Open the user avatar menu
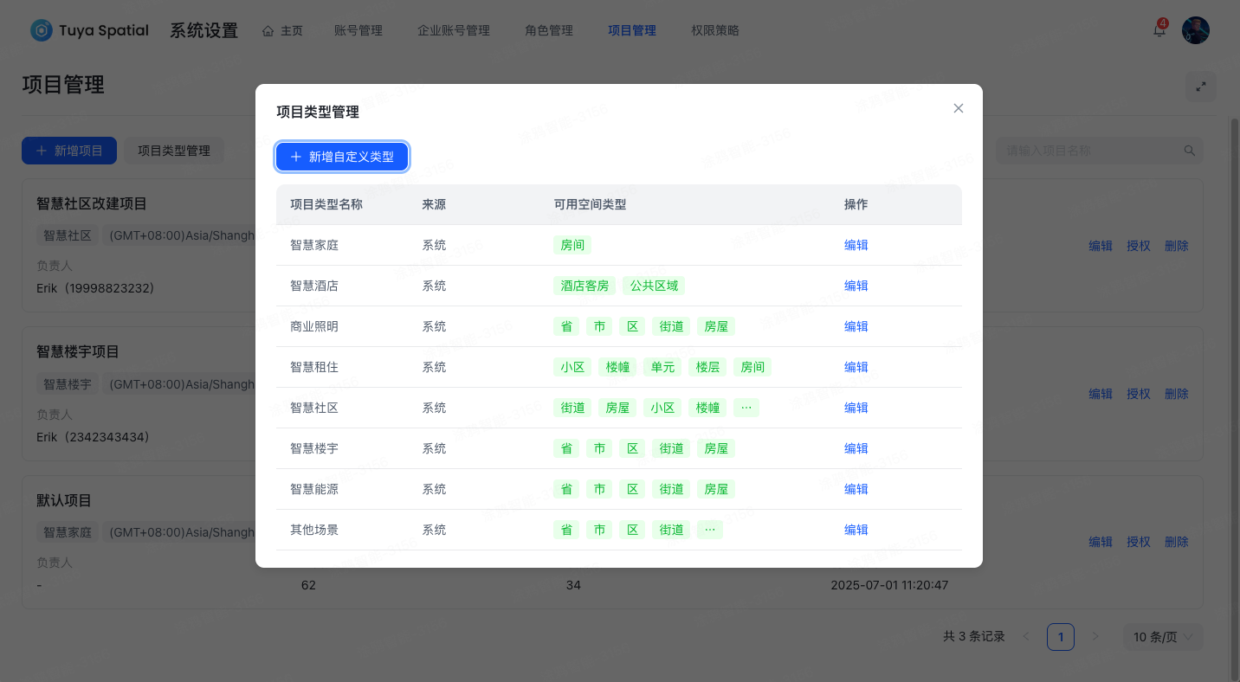Viewport: 1240px width, 682px height. click(x=1196, y=30)
